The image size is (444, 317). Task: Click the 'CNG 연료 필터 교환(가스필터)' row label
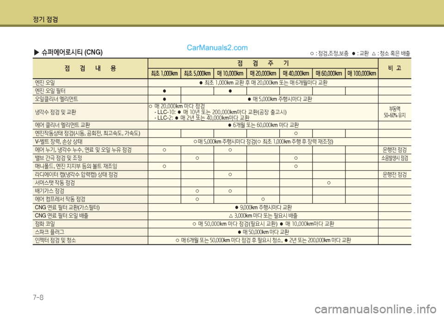[x=67, y=207]
